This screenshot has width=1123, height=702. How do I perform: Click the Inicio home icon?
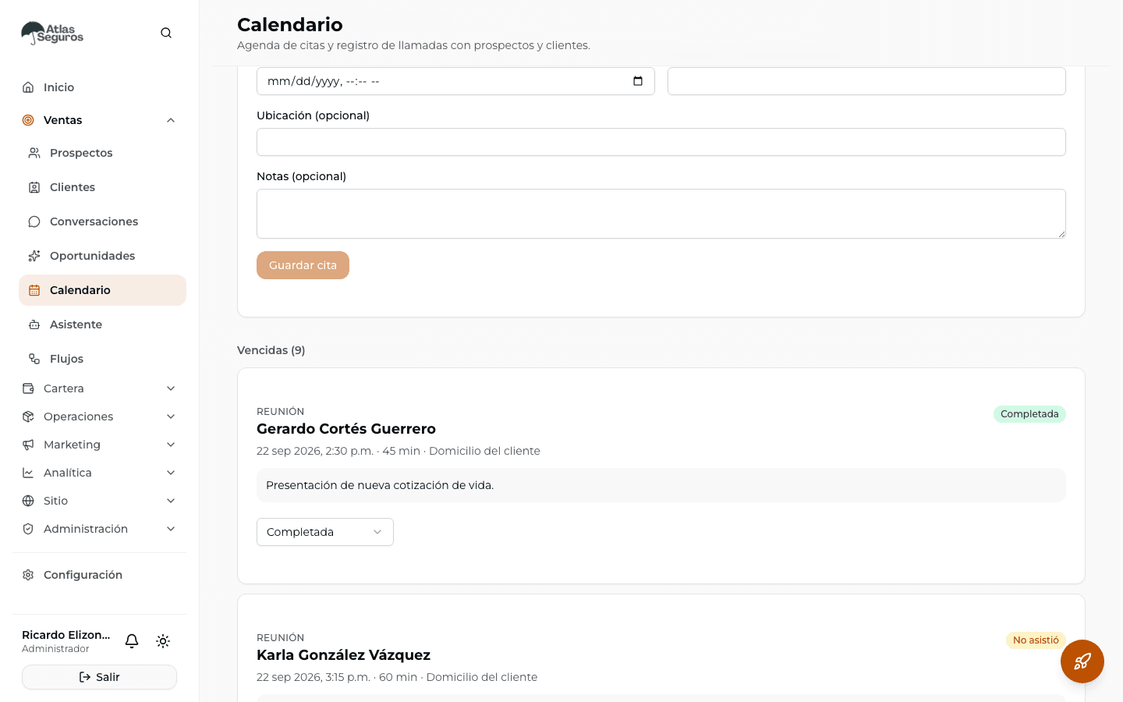tap(28, 87)
